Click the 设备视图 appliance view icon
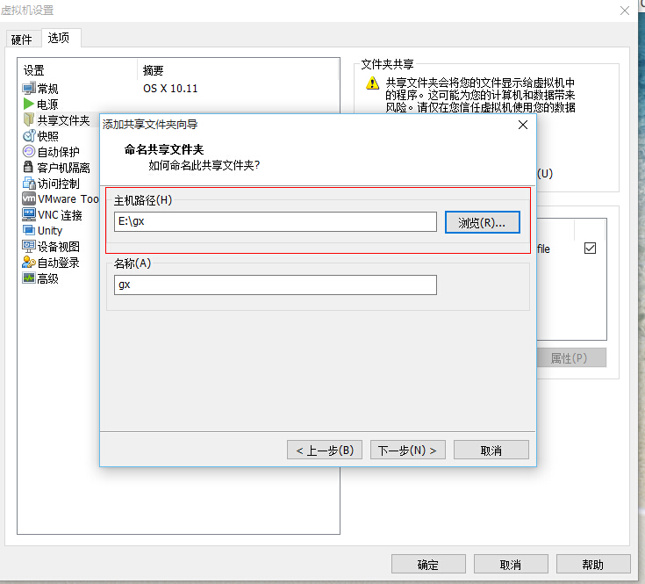The height and width of the screenshot is (584, 645). tap(29, 246)
